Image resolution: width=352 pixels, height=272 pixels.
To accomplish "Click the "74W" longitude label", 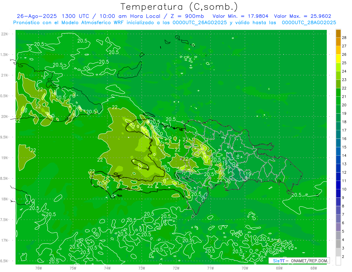I will click(107, 268).
